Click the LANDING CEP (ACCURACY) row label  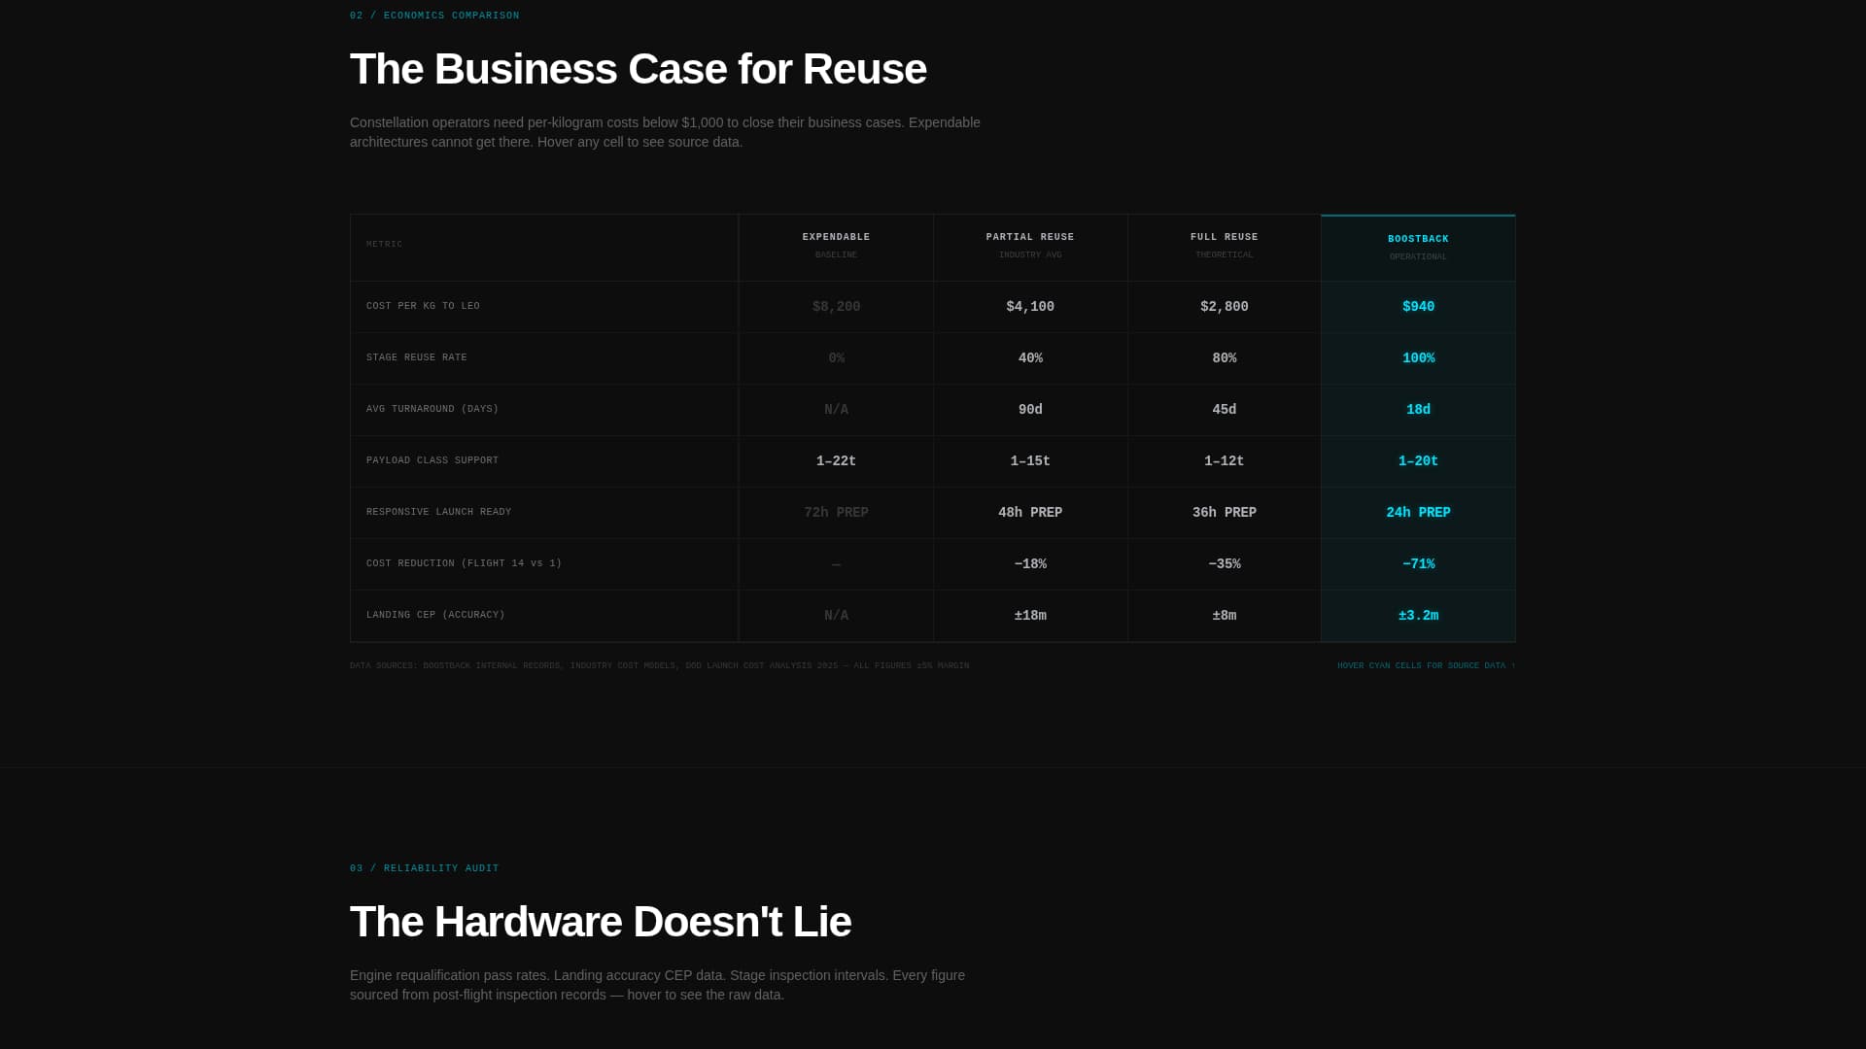(x=435, y=615)
